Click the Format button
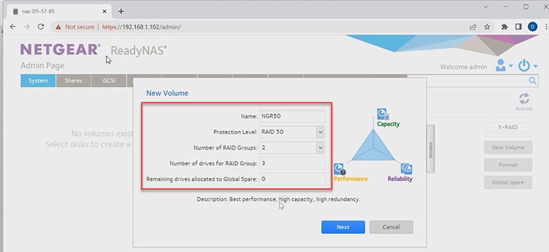 tap(508, 165)
